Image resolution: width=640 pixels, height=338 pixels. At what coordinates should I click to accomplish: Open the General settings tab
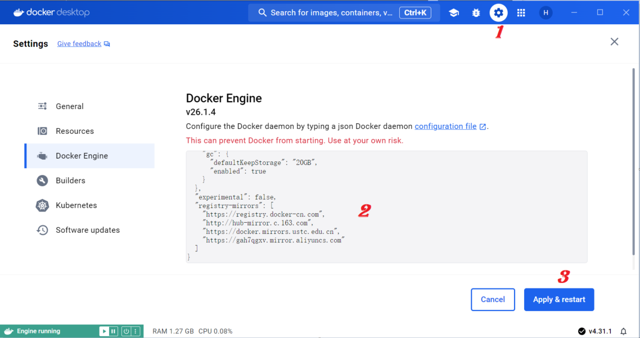[89, 106]
